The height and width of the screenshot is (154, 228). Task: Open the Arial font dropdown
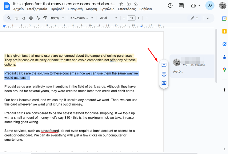(x=109, y=18)
